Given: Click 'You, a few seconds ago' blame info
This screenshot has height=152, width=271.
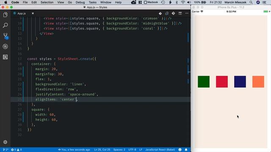Looking at the screenshot, I should [74, 149].
